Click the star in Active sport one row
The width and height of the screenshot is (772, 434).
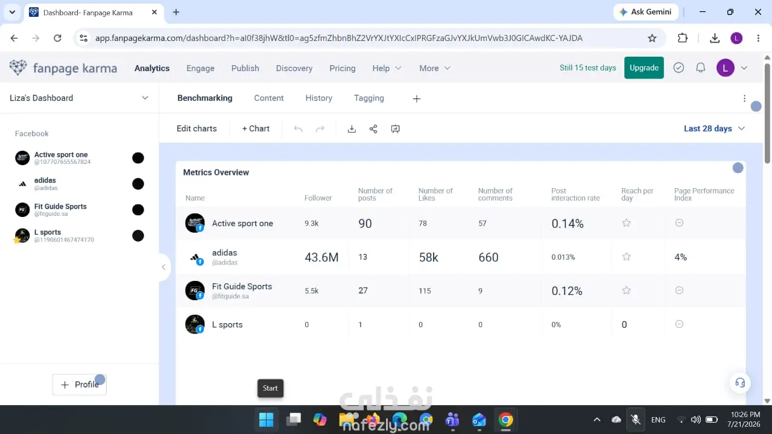tap(627, 223)
